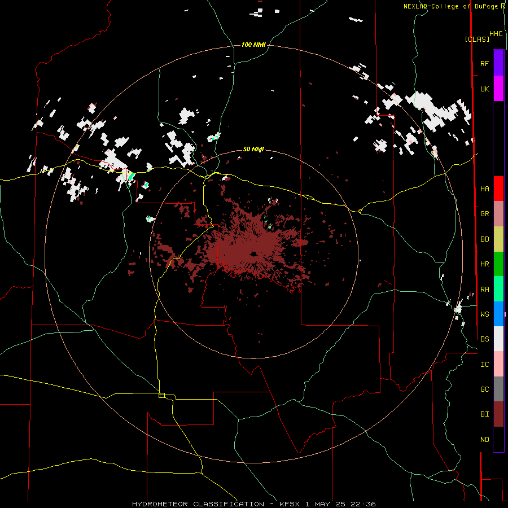Click the GC legend label

[x=485, y=389]
